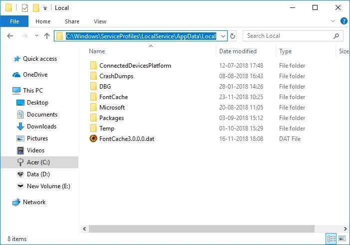350x245 pixels.
Task: Select the CrashDumps folder
Action: pos(116,76)
